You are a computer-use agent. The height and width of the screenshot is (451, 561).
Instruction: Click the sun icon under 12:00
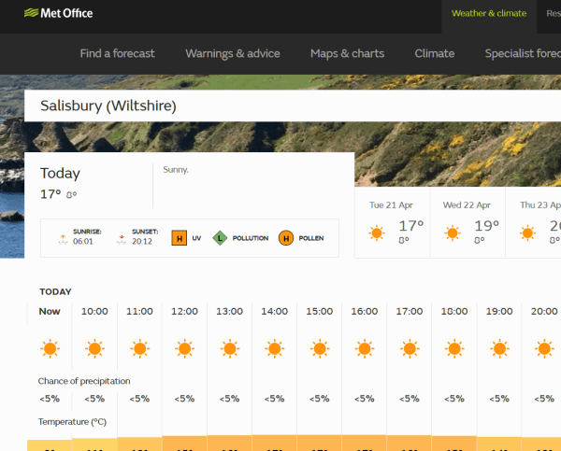coord(184,349)
